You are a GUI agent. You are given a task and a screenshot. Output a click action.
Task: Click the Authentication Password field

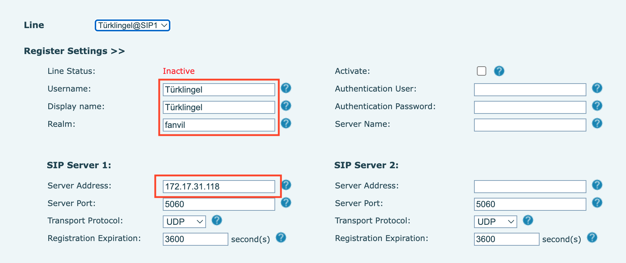tap(530, 107)
